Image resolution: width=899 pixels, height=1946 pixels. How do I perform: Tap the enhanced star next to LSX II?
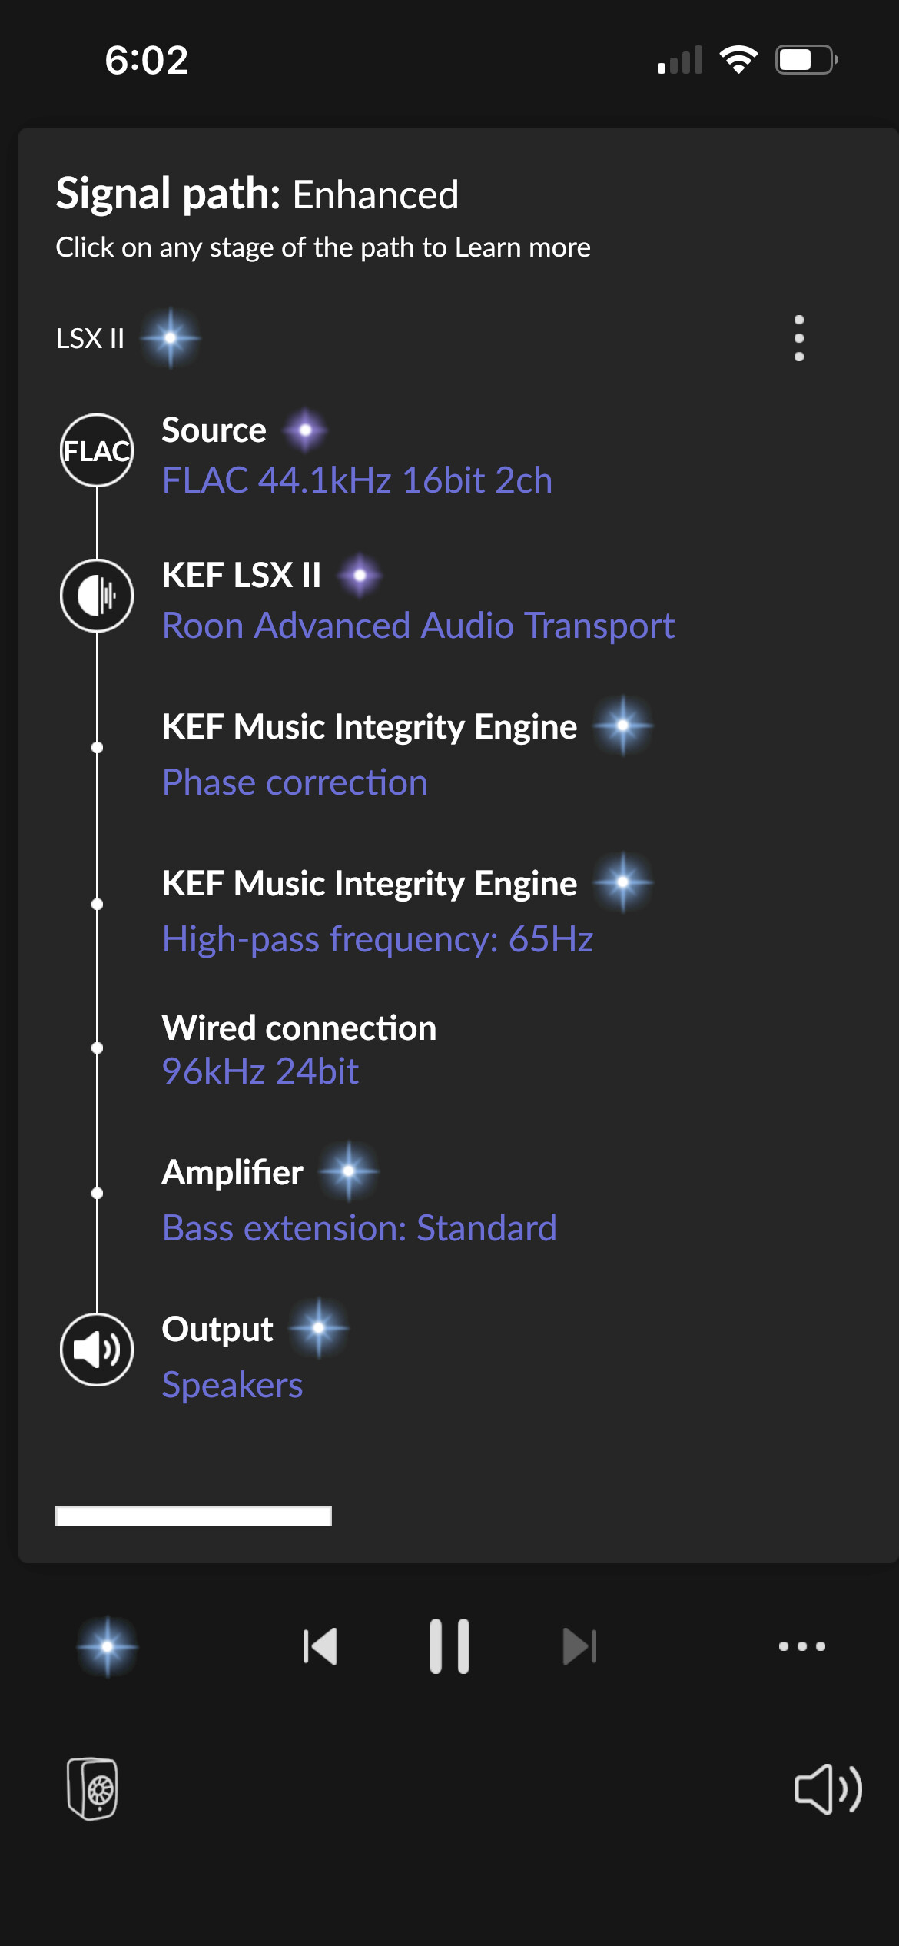click(171, 338)
